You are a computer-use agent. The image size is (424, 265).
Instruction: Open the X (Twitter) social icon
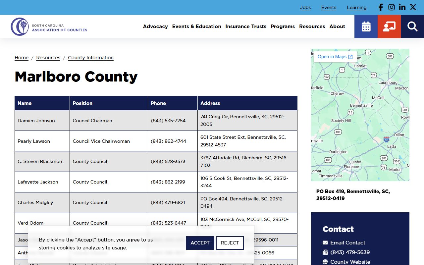413,7
